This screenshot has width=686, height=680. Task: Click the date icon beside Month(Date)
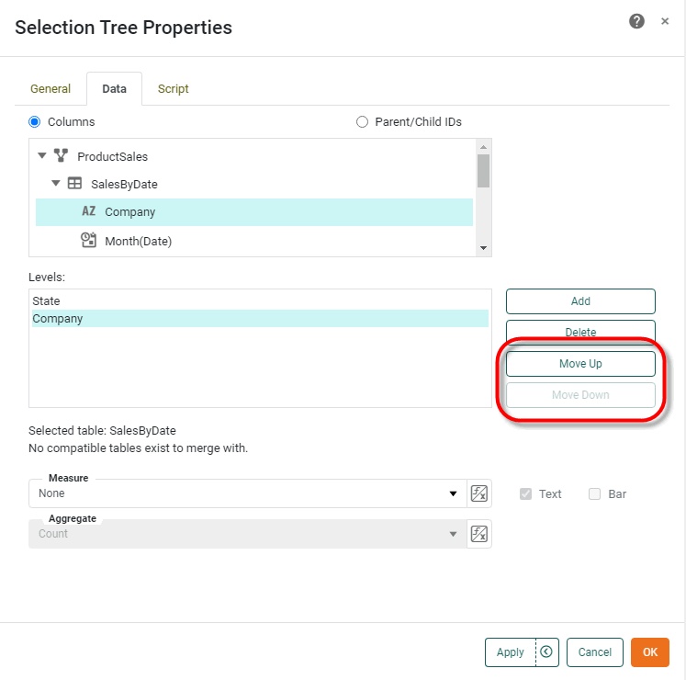pyautogui.click(x=89, y=240)
